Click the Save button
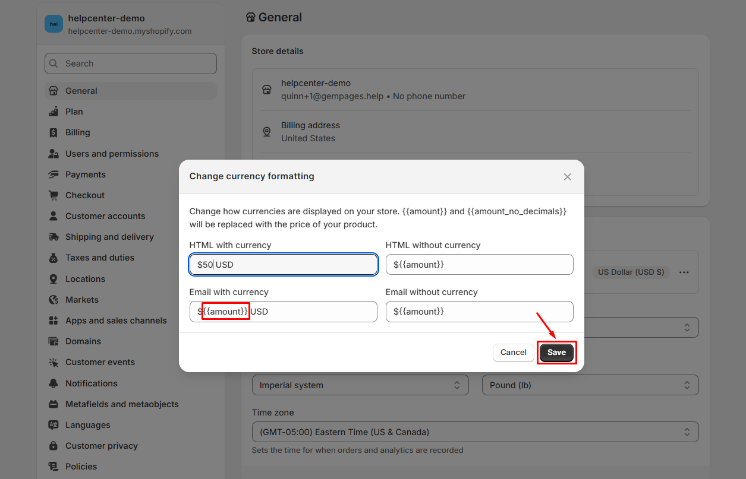Image resolution: width=746 pixels, height=479 pixels. pos(556,353)
